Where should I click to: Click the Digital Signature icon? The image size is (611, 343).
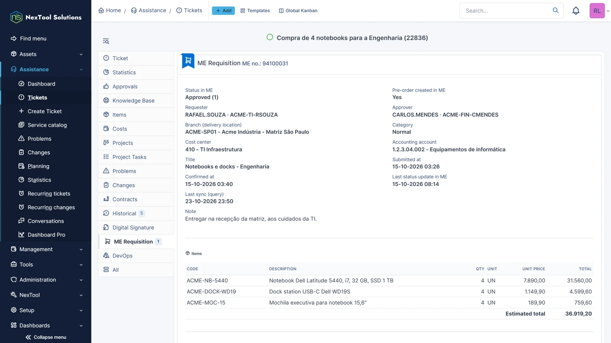(x=106, y=228)
